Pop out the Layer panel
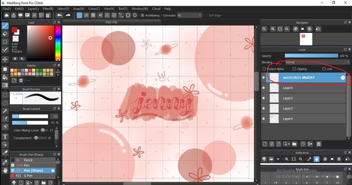 [x=345, y=49]
